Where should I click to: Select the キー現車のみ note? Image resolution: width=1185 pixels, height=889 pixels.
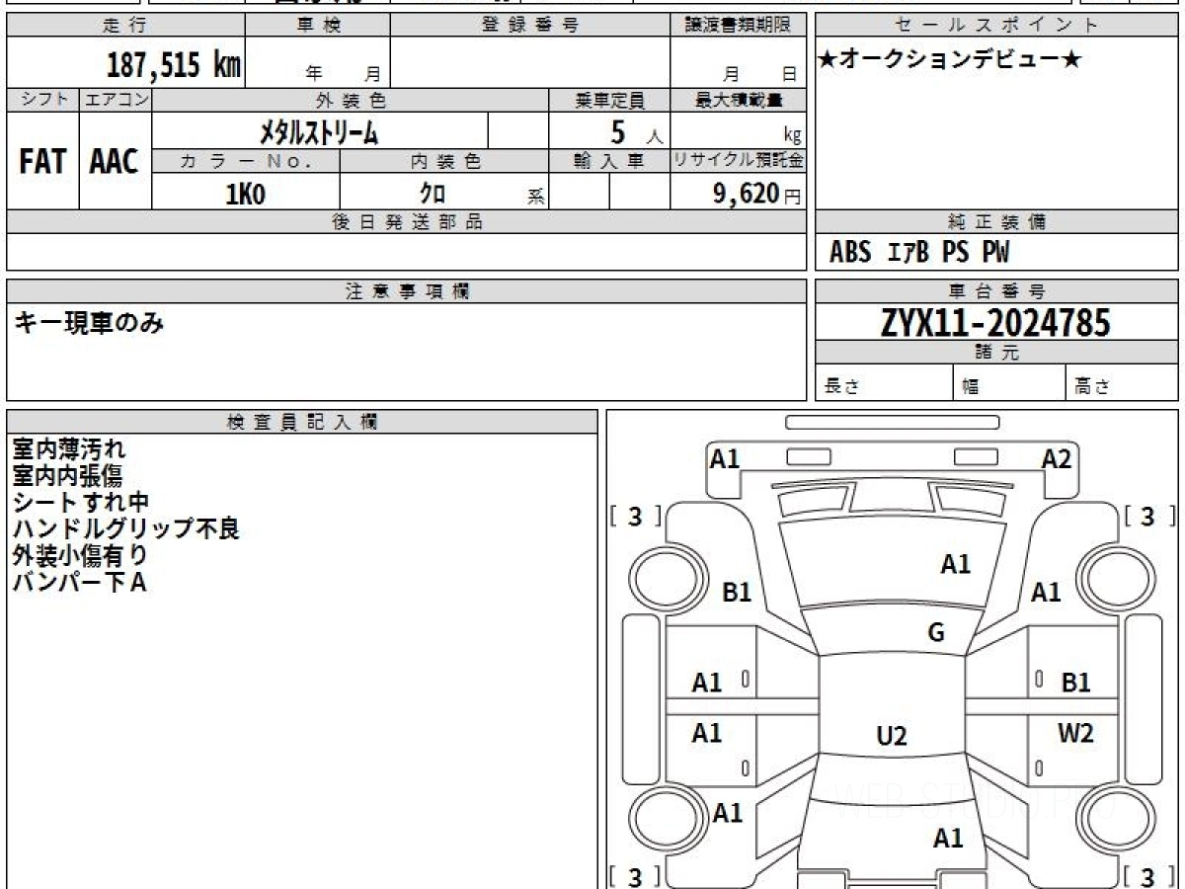[x=89, y=323]
